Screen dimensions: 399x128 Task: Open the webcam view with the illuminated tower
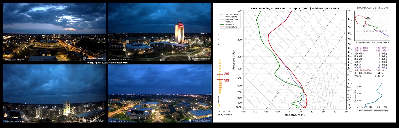159,32
